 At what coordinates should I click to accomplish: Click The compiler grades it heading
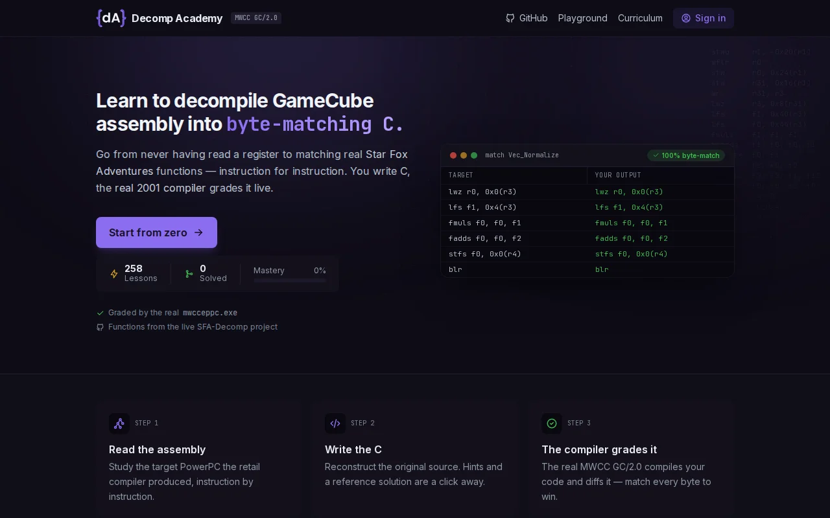pyautogui.click(x=599, y=449)
